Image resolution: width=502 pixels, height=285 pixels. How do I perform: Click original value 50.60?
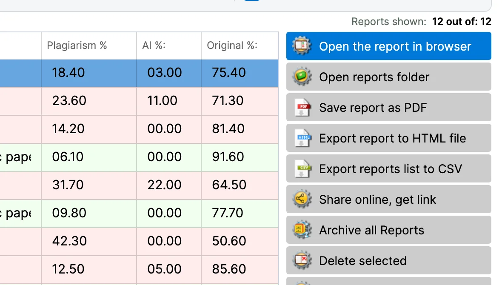229,241
